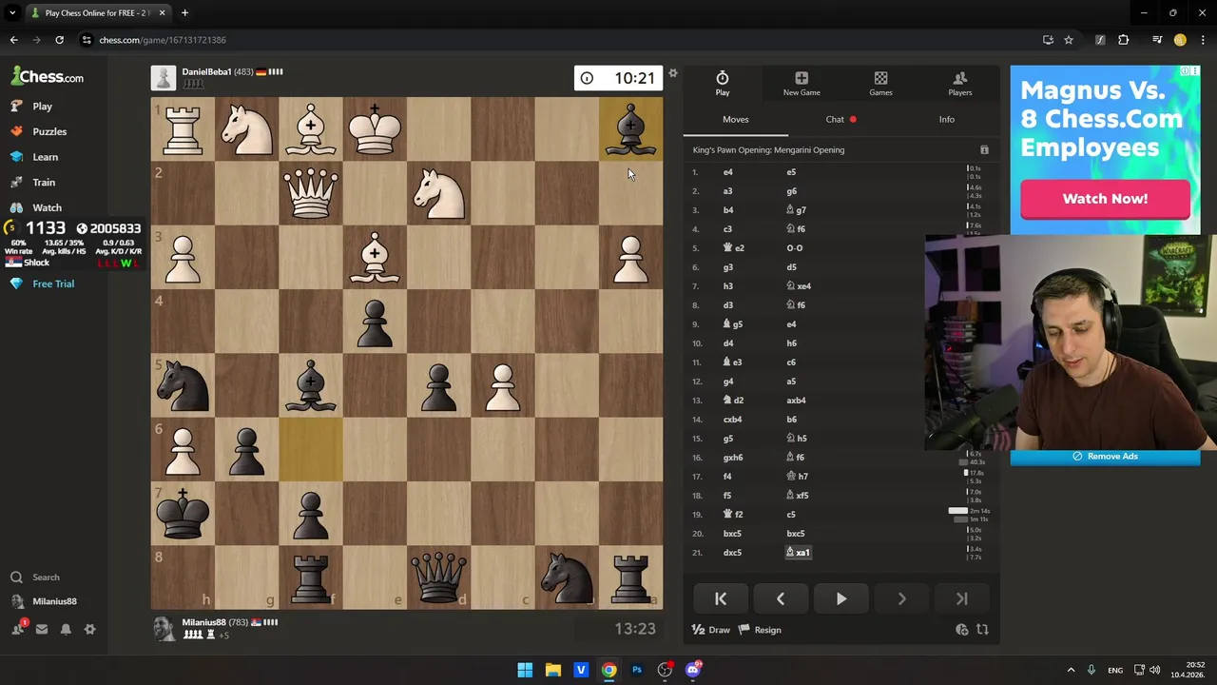Screen dimensions: 1217x685
Task: Switch to the Moves tab
Action: 735,120
